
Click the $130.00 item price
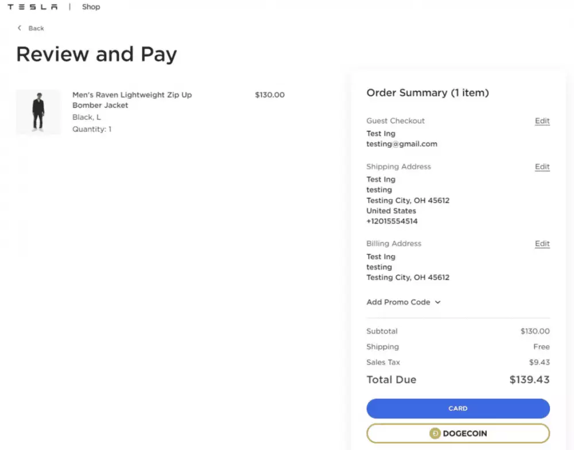click(x=270, y=95)
